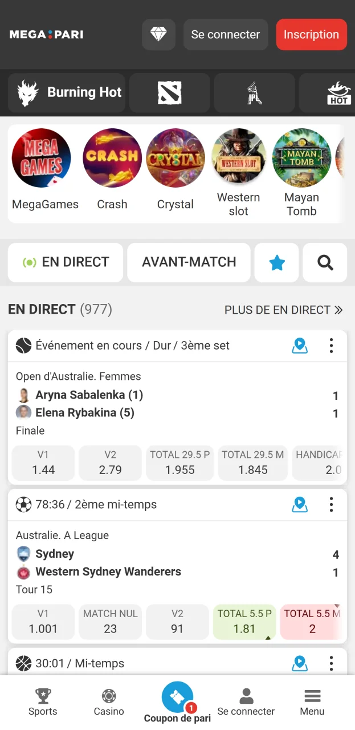
Task: Toggle the favorites star filter
Action: (x=276, y=262)
